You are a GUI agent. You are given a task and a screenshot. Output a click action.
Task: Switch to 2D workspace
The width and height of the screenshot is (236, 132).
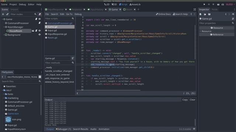pos(107,4)
